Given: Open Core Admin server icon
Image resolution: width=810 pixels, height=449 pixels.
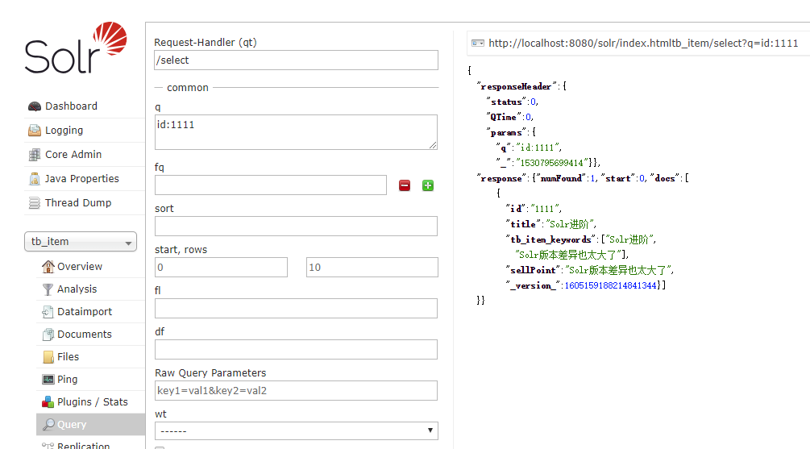Looking at the screenshot, I should point(35,155).
